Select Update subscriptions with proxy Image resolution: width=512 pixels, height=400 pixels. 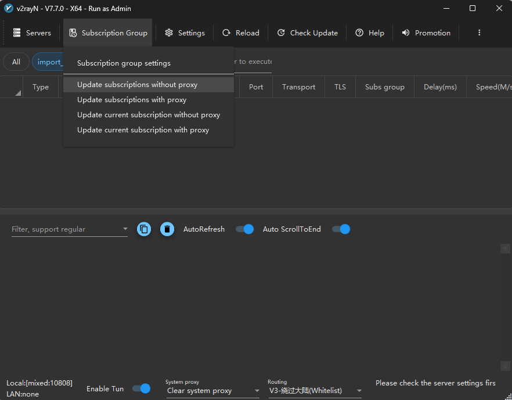pos(132,100)
